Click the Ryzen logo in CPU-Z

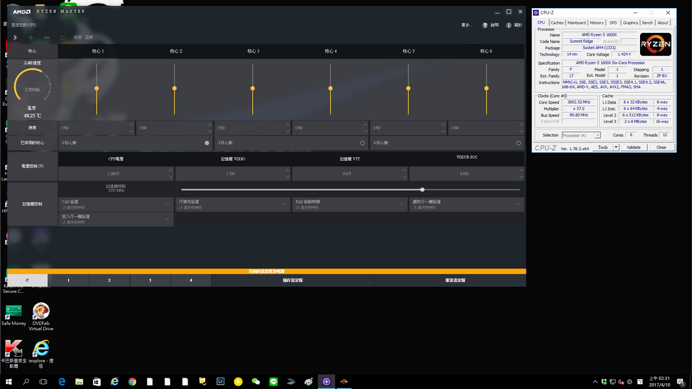(656, 44)
